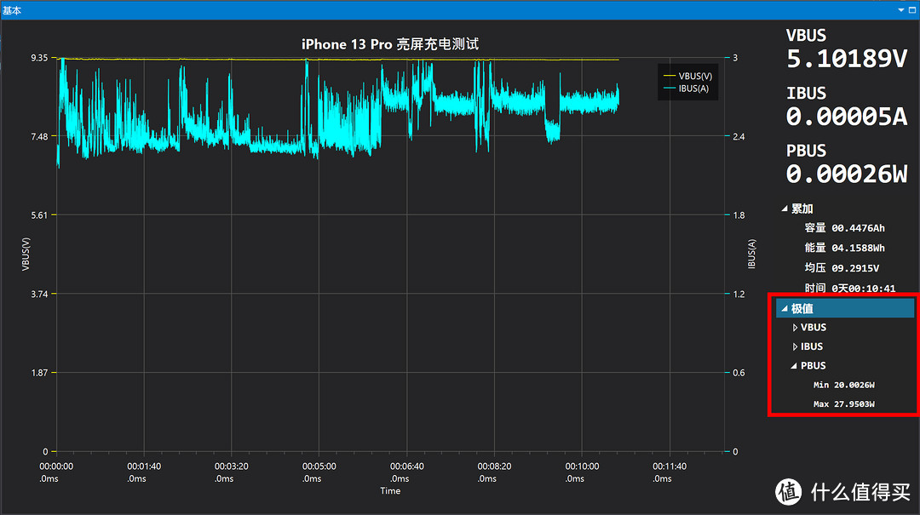Click the 00:05:00 time axis tick

[x=319, y=466]
